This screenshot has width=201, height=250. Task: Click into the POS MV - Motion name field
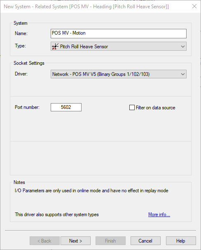click(119, 33)
